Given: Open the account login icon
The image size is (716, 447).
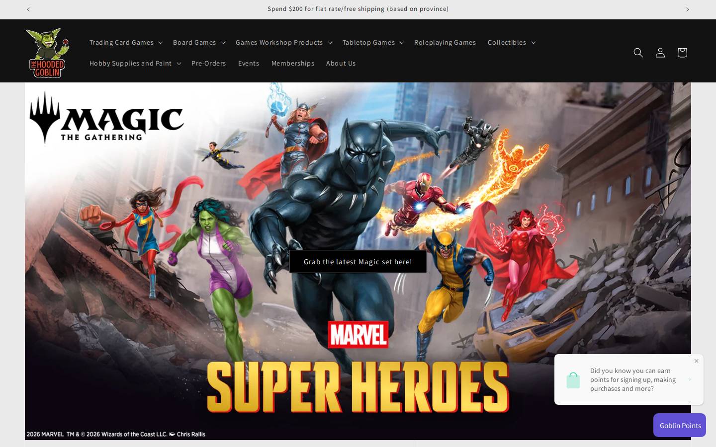Looking at the screenshot, I should [x=660, y=53].
